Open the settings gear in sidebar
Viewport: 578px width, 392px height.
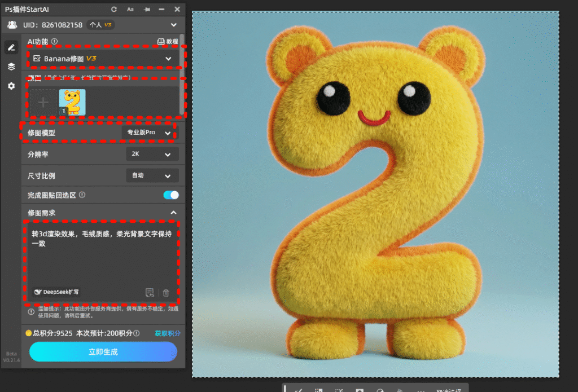[x=11, y=86]
